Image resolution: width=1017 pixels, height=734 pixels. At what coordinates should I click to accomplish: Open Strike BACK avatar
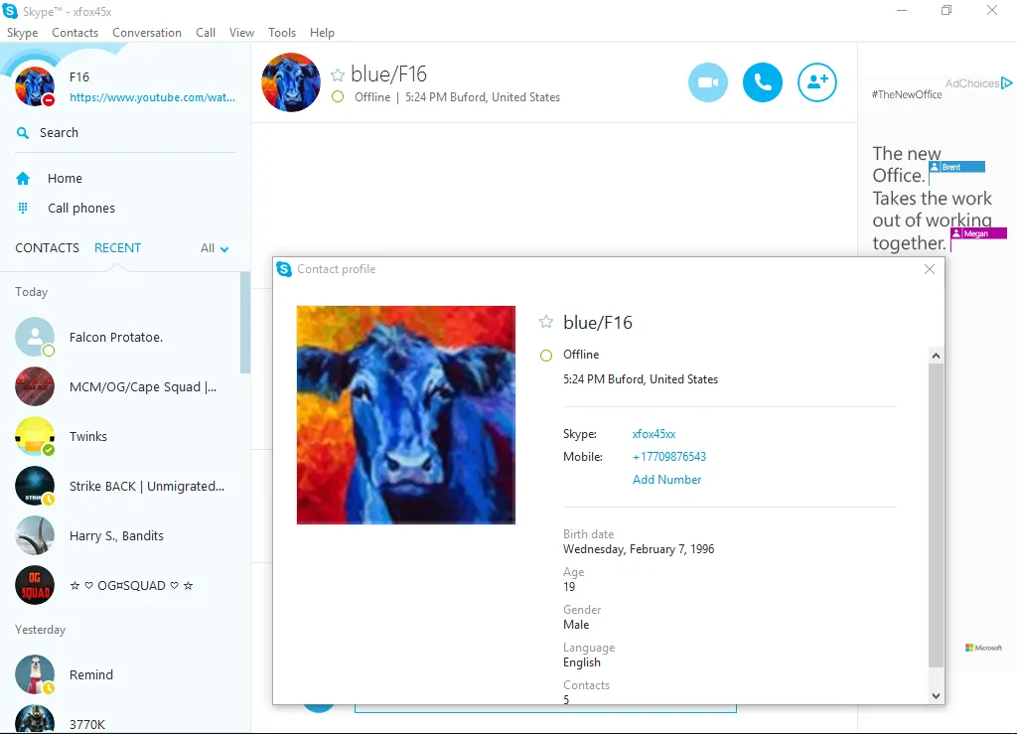click(35, 486)
